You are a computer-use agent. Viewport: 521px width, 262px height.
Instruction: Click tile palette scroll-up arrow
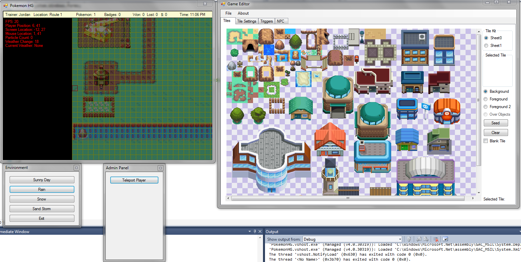point(479,32)
